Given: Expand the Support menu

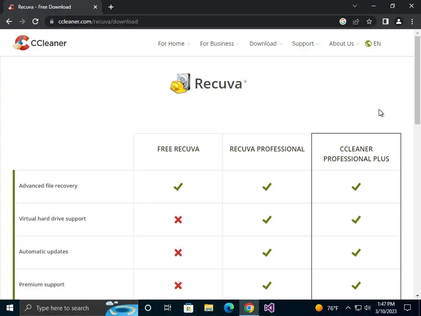Looking at the screenshot, I should [305, 44].
